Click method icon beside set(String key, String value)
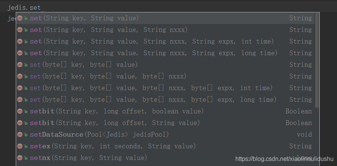This screenshot has width=337, height=166. pos(20,18)
